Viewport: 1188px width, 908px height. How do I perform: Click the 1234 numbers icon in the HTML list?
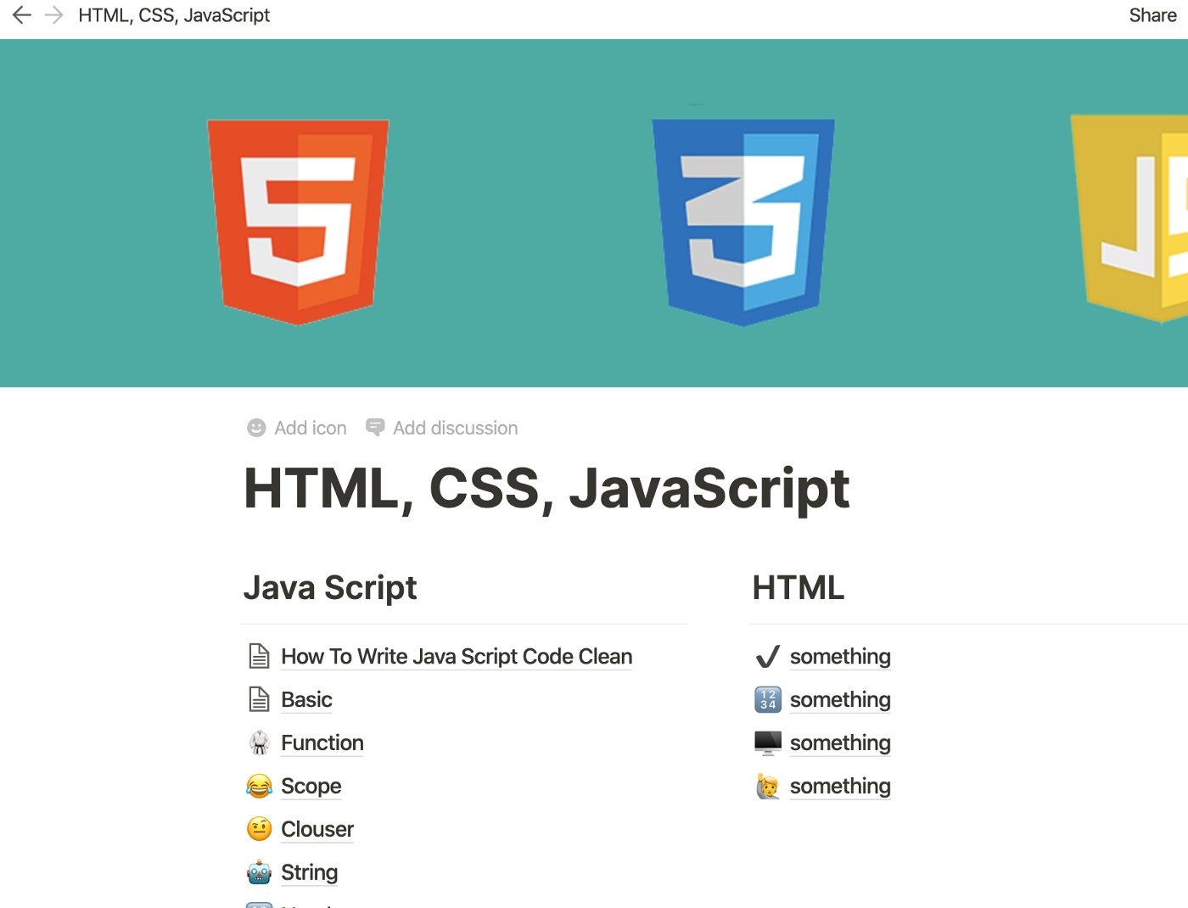(x=768, y=699)
